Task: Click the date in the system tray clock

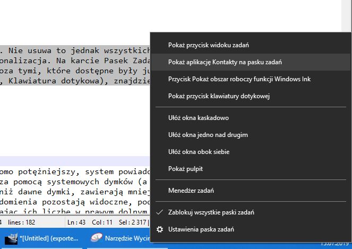Action: pyautogui.click(x=334, y=244)
